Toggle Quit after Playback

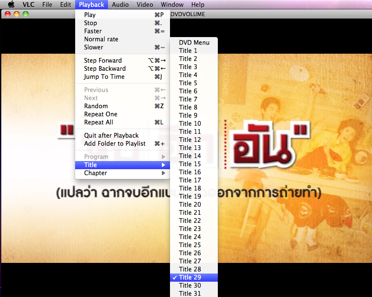(123, 136)
